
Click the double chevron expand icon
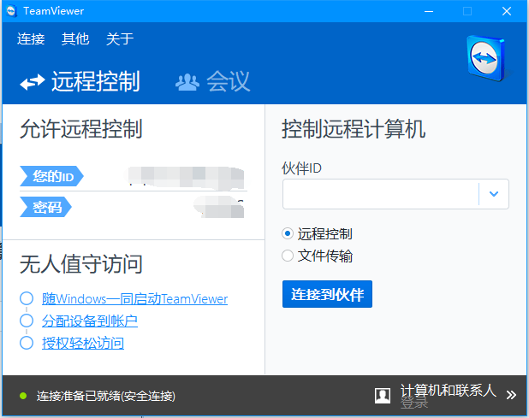click(x=511, y=395)
